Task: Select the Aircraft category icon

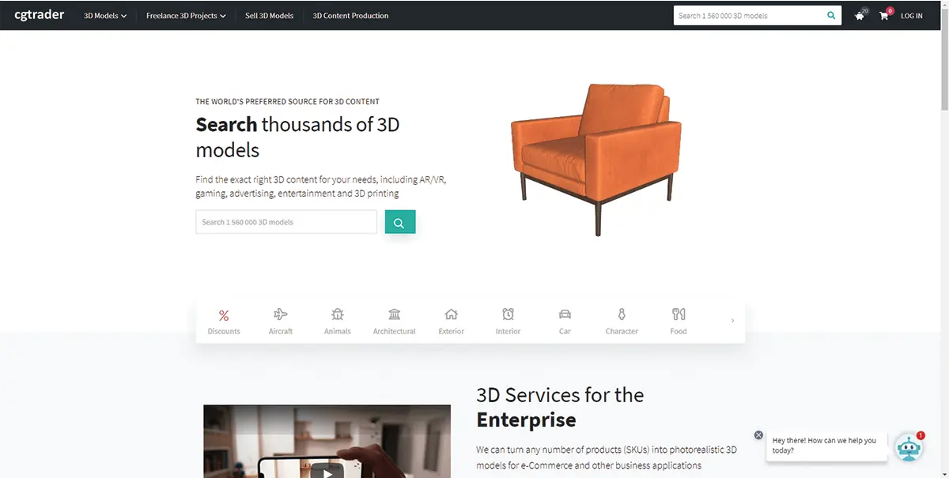Action: coord(281,314)
